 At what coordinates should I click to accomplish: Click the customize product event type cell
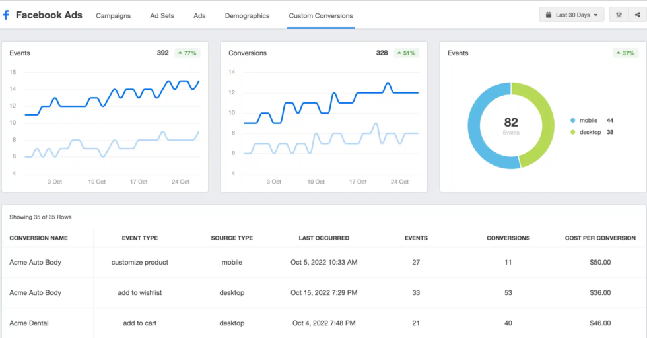click(140, 263)
